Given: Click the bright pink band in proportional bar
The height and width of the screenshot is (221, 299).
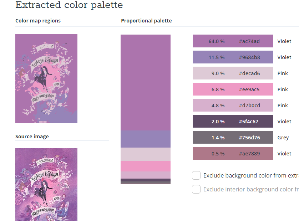Looking at the screenshot, I should [146, 166].
